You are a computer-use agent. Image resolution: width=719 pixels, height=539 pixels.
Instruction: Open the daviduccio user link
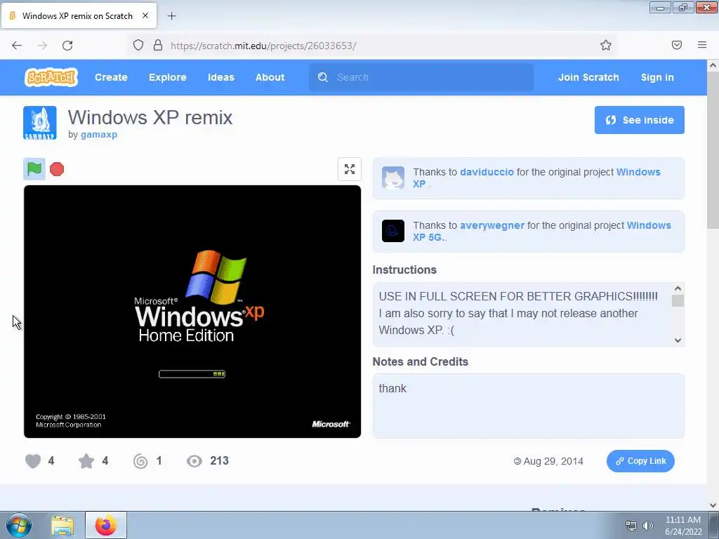pos(487,173)
